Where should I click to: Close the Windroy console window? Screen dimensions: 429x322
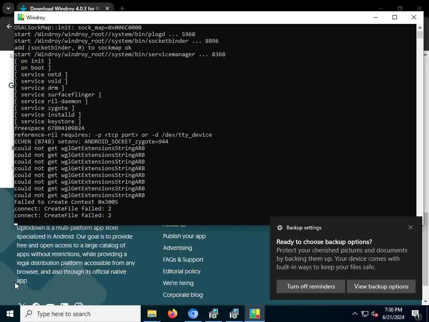click(x=413, y=18)
